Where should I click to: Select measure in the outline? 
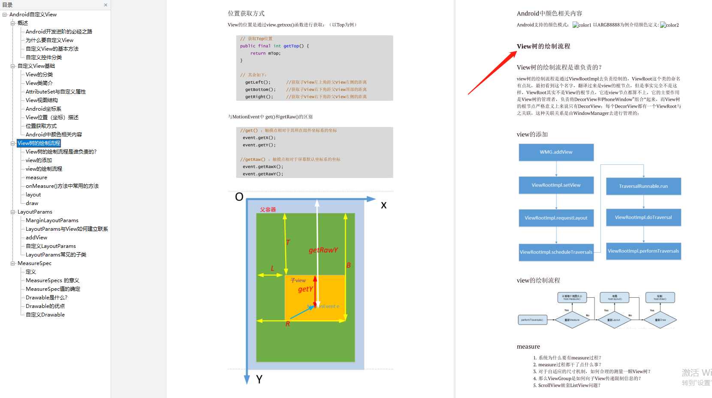pos(36,178)
